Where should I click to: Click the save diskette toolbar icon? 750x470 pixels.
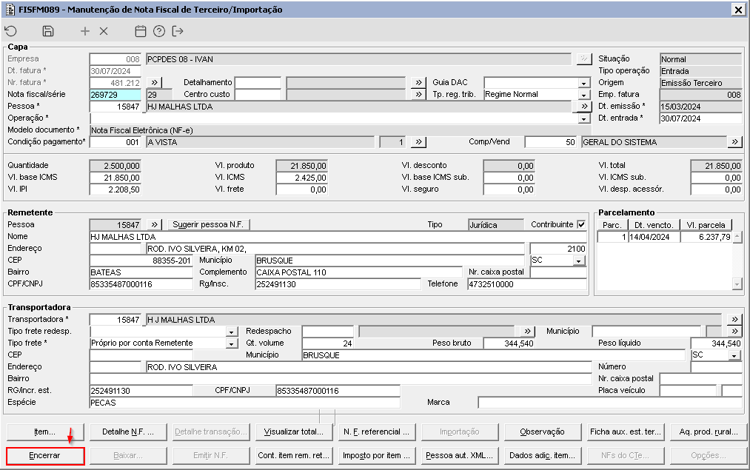tap(48, 31)
